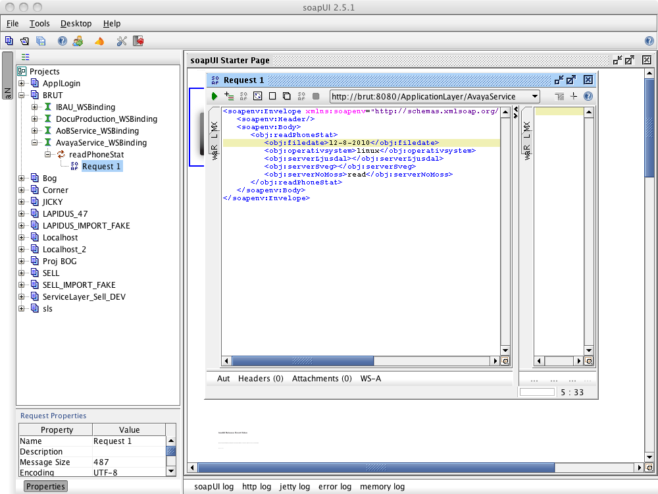Screen dimensions: 658x494
Task: Expand the ApplLogin project
Action: coord(22,84)
